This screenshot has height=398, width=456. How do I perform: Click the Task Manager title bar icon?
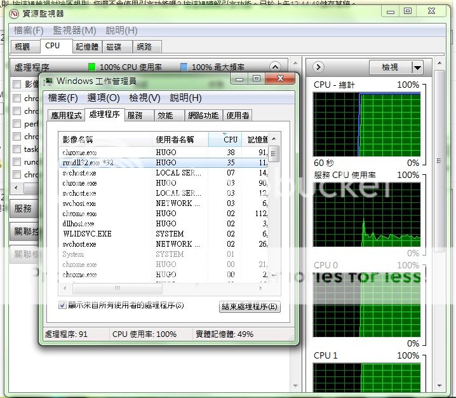(x=48, y=81)
